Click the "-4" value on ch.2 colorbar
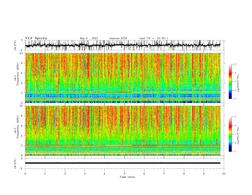252x195 pixels. point(234,126)
